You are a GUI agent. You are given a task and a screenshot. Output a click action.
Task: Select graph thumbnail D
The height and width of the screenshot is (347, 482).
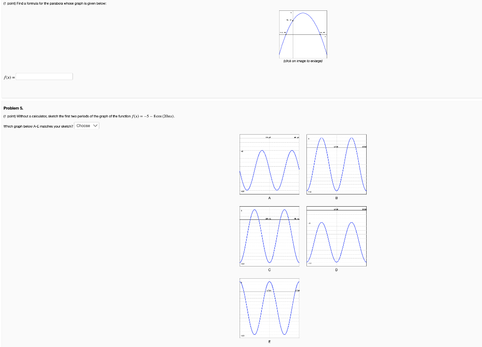click(337, 236)
